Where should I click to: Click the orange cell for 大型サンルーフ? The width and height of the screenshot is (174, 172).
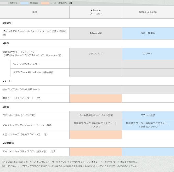coord(96,135)
